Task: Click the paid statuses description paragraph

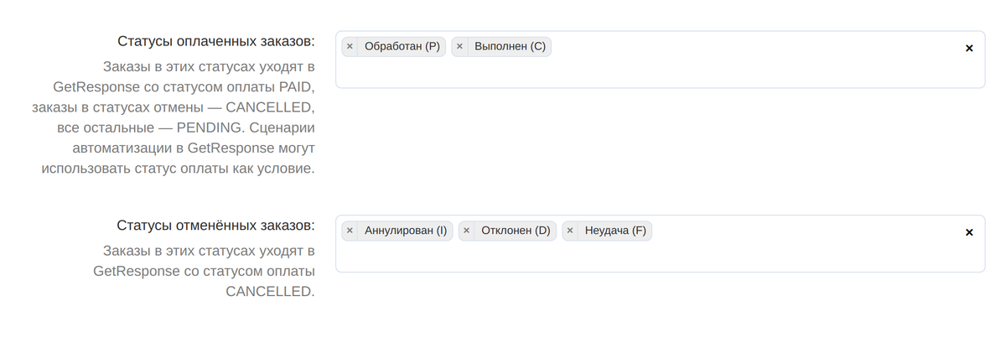Action: tap(178, 117)
